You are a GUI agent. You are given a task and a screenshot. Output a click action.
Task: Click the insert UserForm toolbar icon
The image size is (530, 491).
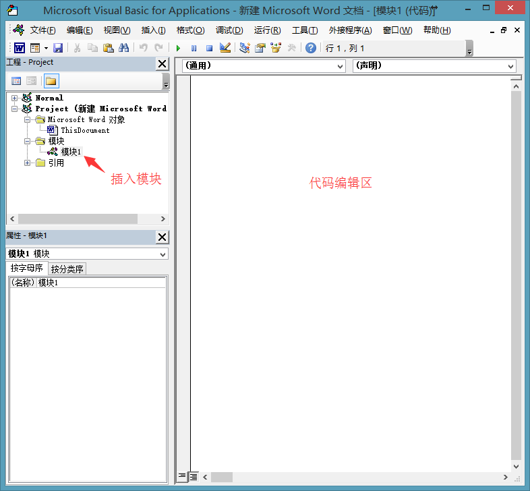[x=35, y=48]
